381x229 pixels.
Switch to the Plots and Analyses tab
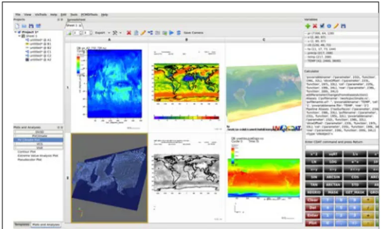click(x=46, y=225)
